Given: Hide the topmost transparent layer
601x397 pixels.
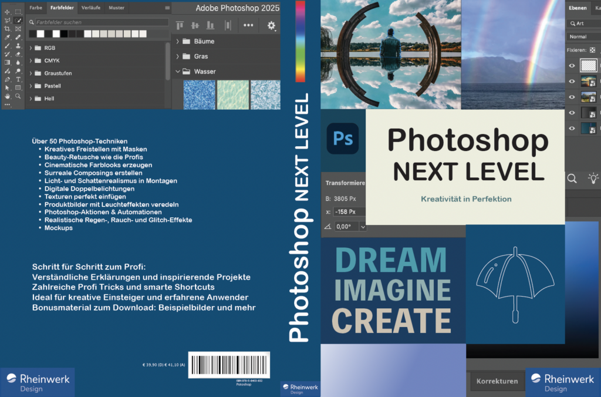Looking at the screenshot, I should coord(572,66).
